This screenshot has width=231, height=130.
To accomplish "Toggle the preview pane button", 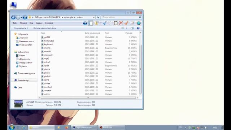I will click(x=132, y=28).
